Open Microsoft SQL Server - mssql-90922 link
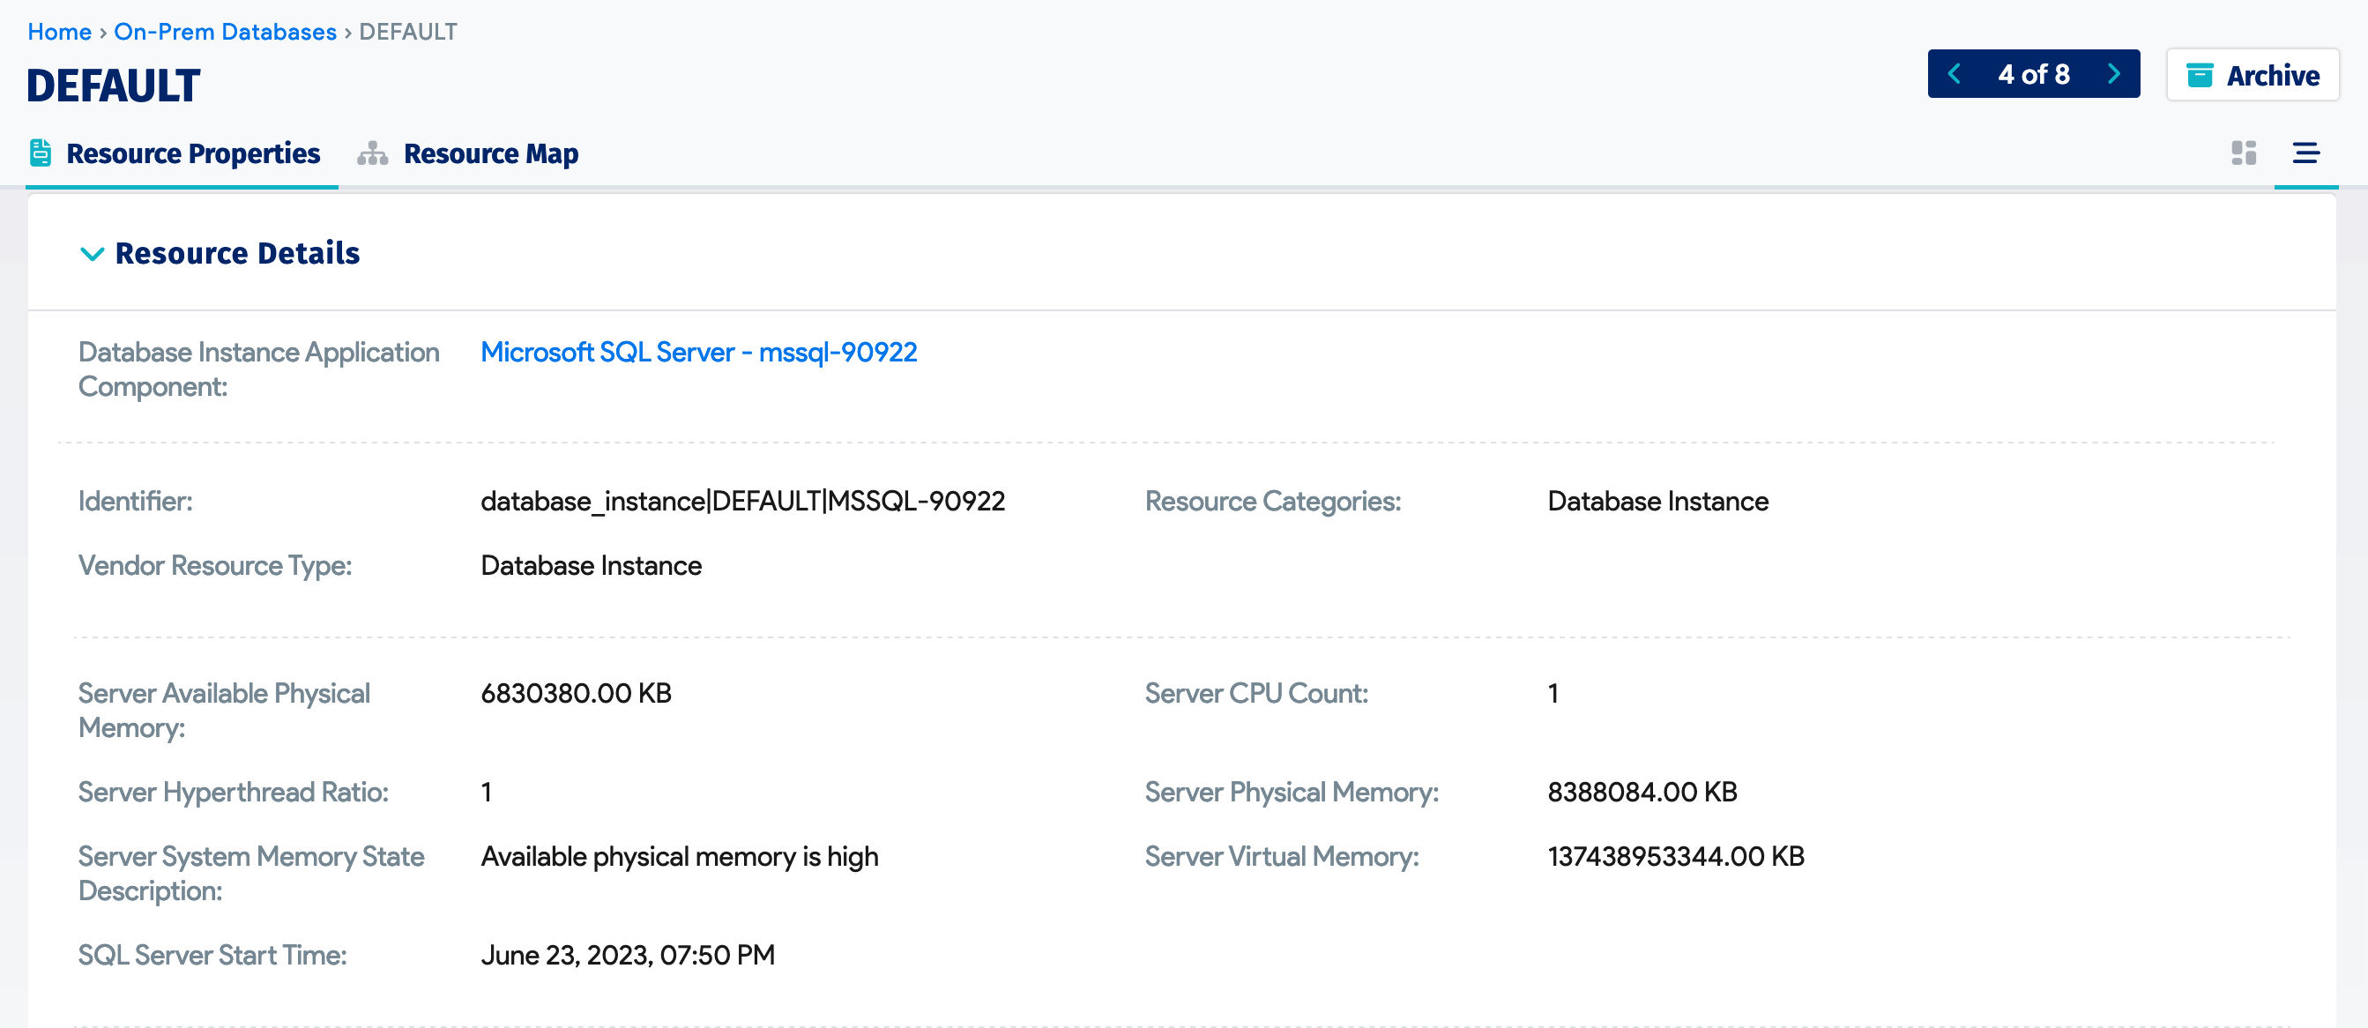The height and width of the screenshot is (1028, 2368). 698,351
